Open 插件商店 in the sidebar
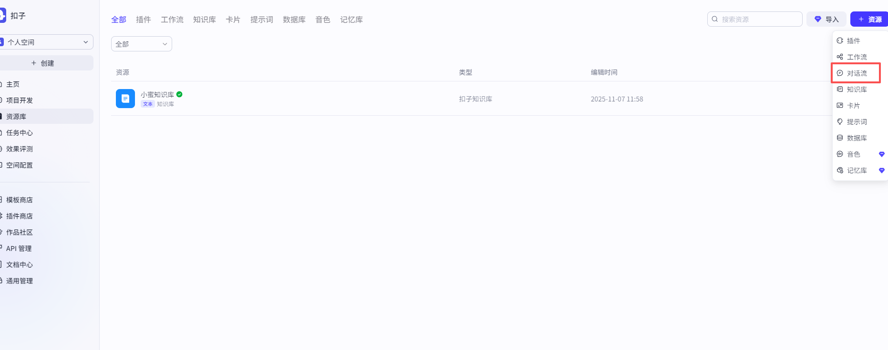The height and width of the screenshot is (350, 888). pos(46,216)
